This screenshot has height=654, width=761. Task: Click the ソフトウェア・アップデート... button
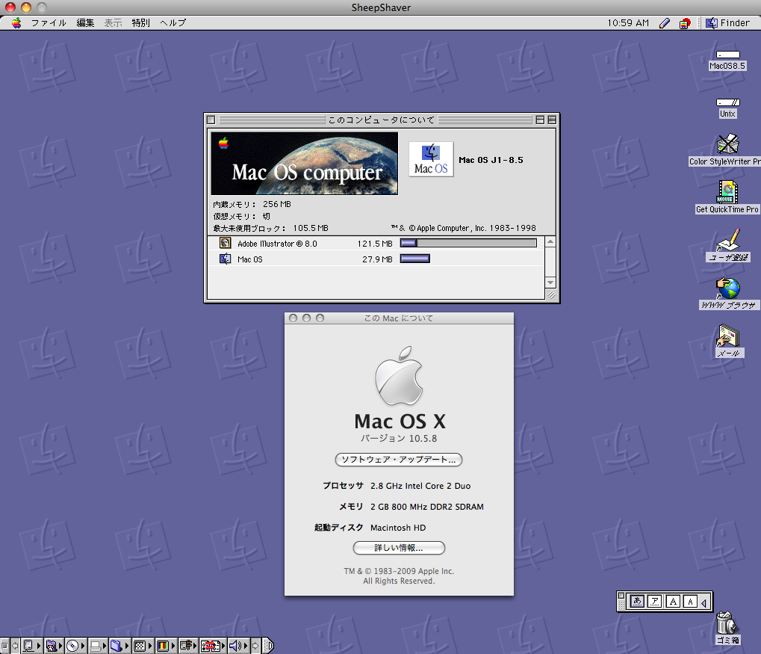pyautogui.click(x=399, y=460)
